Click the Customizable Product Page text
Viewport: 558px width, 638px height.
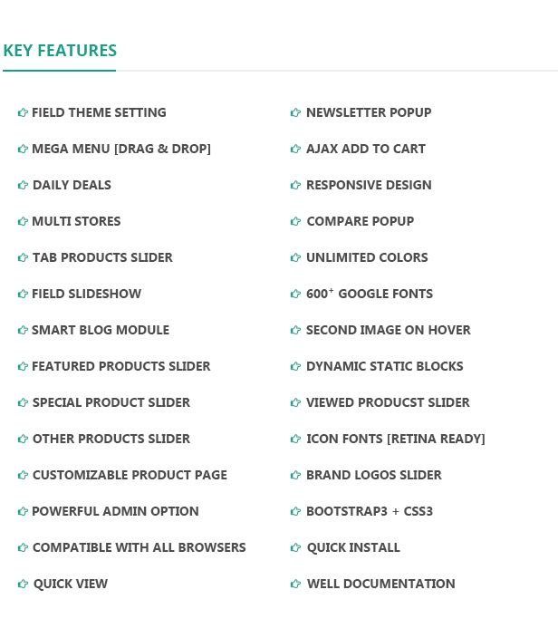(130, 475)
